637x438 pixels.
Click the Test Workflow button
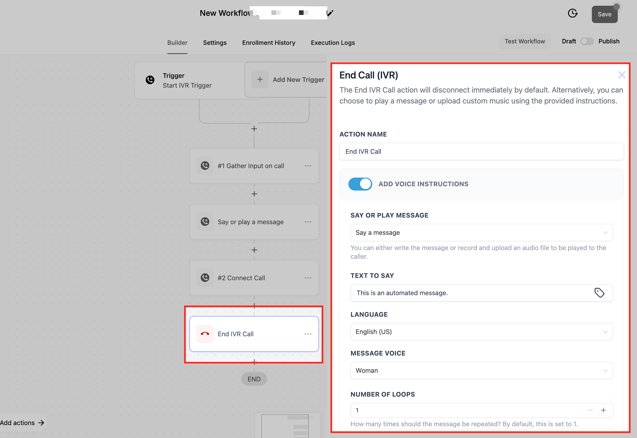coord(525,41)
